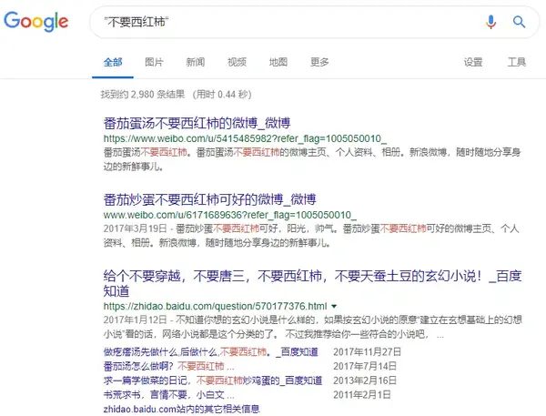Select the 全部 tab

click(113, 62)
